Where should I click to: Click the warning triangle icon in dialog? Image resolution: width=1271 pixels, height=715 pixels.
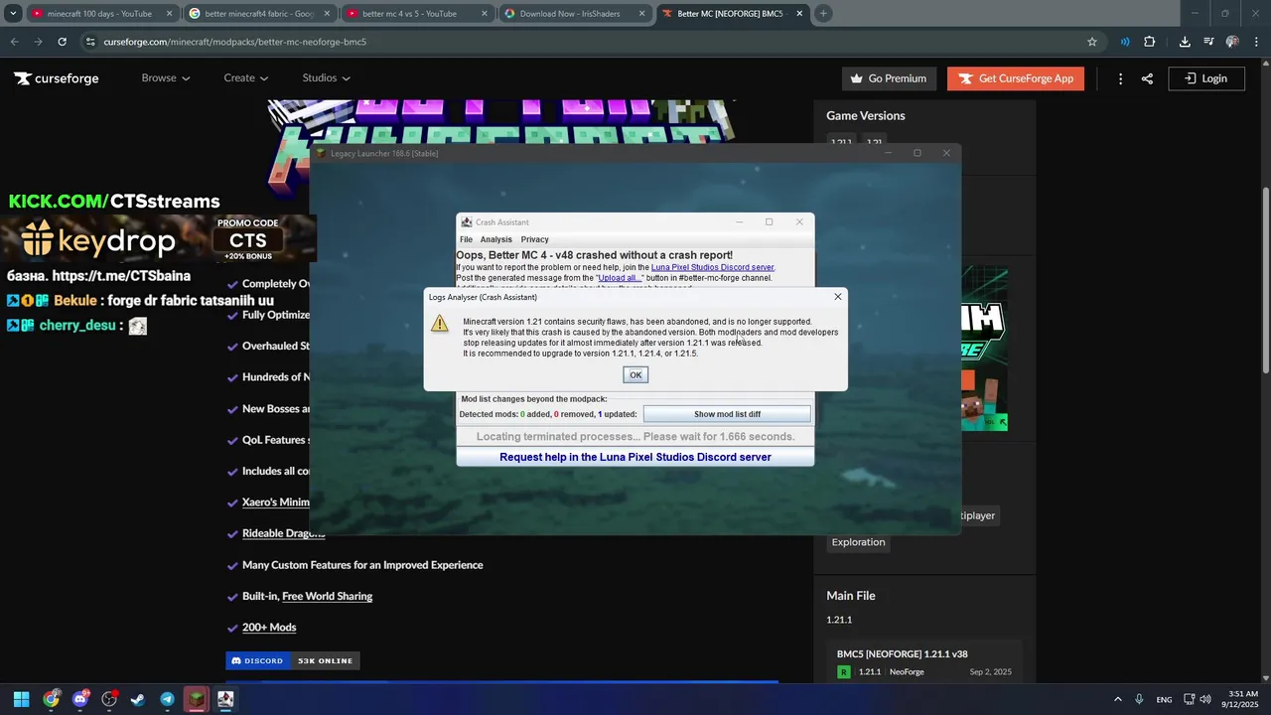tap(440, 325)
